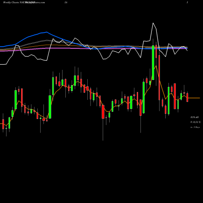This screenshot has width=203, height=203.
Task: Click the white indicator line's highest peak
Action: [153, 23]
